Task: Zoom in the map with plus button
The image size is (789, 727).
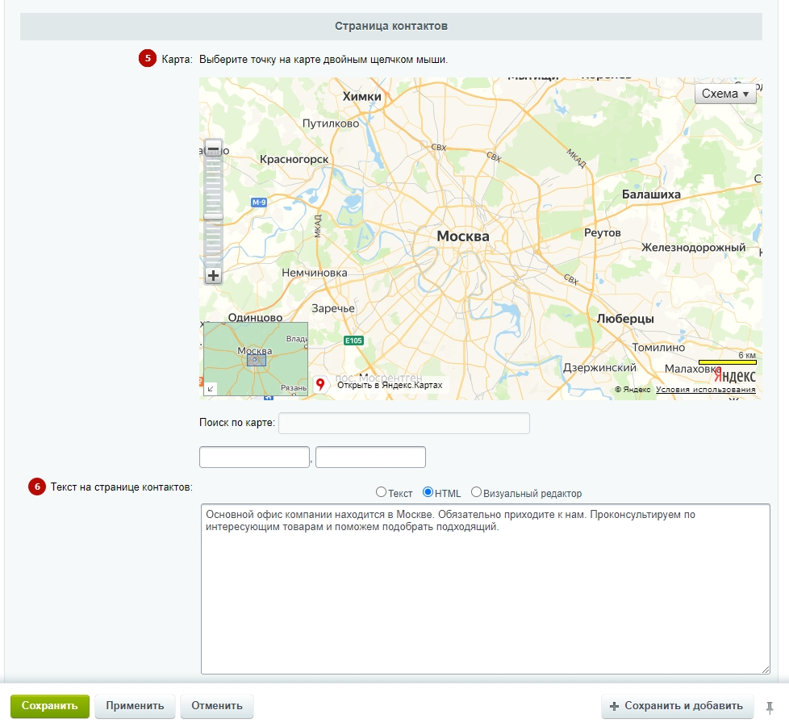Action: click(213, 276)
